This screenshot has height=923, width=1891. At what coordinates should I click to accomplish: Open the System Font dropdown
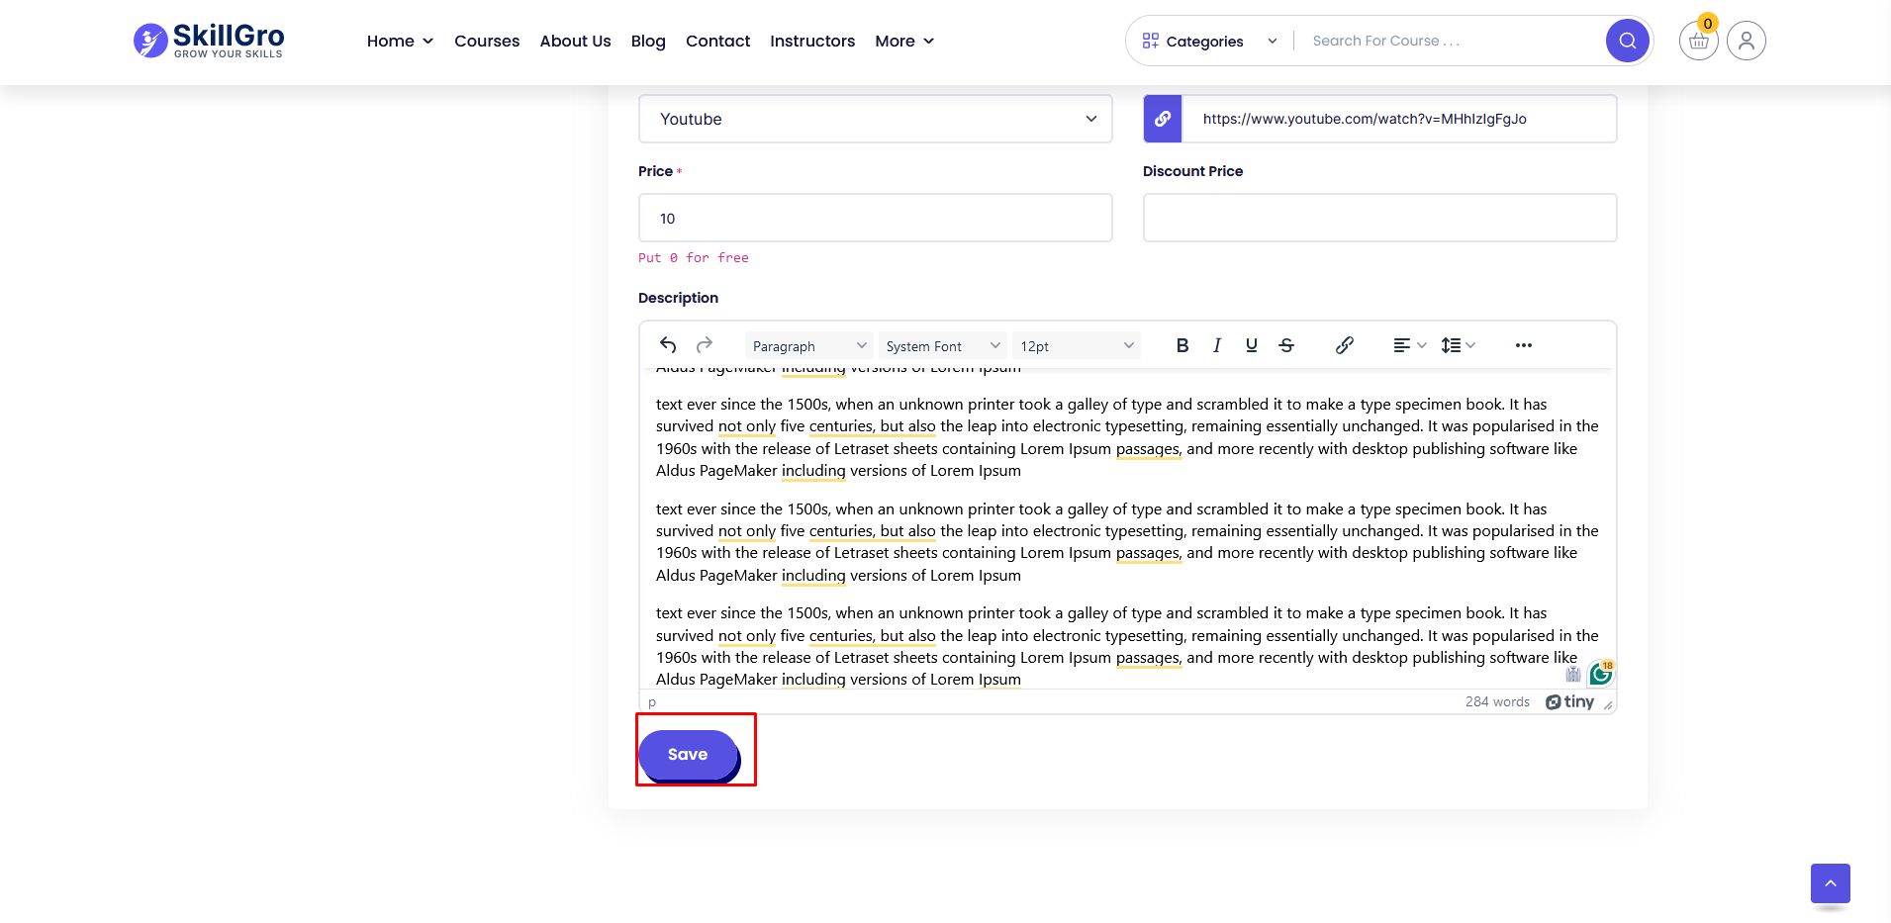tap(942, 345)
